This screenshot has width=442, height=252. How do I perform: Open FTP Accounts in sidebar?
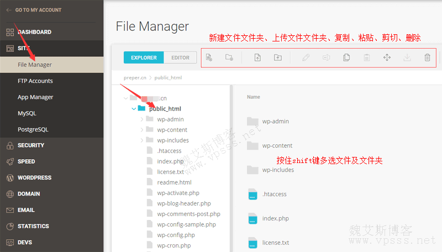tap(35, 81)
